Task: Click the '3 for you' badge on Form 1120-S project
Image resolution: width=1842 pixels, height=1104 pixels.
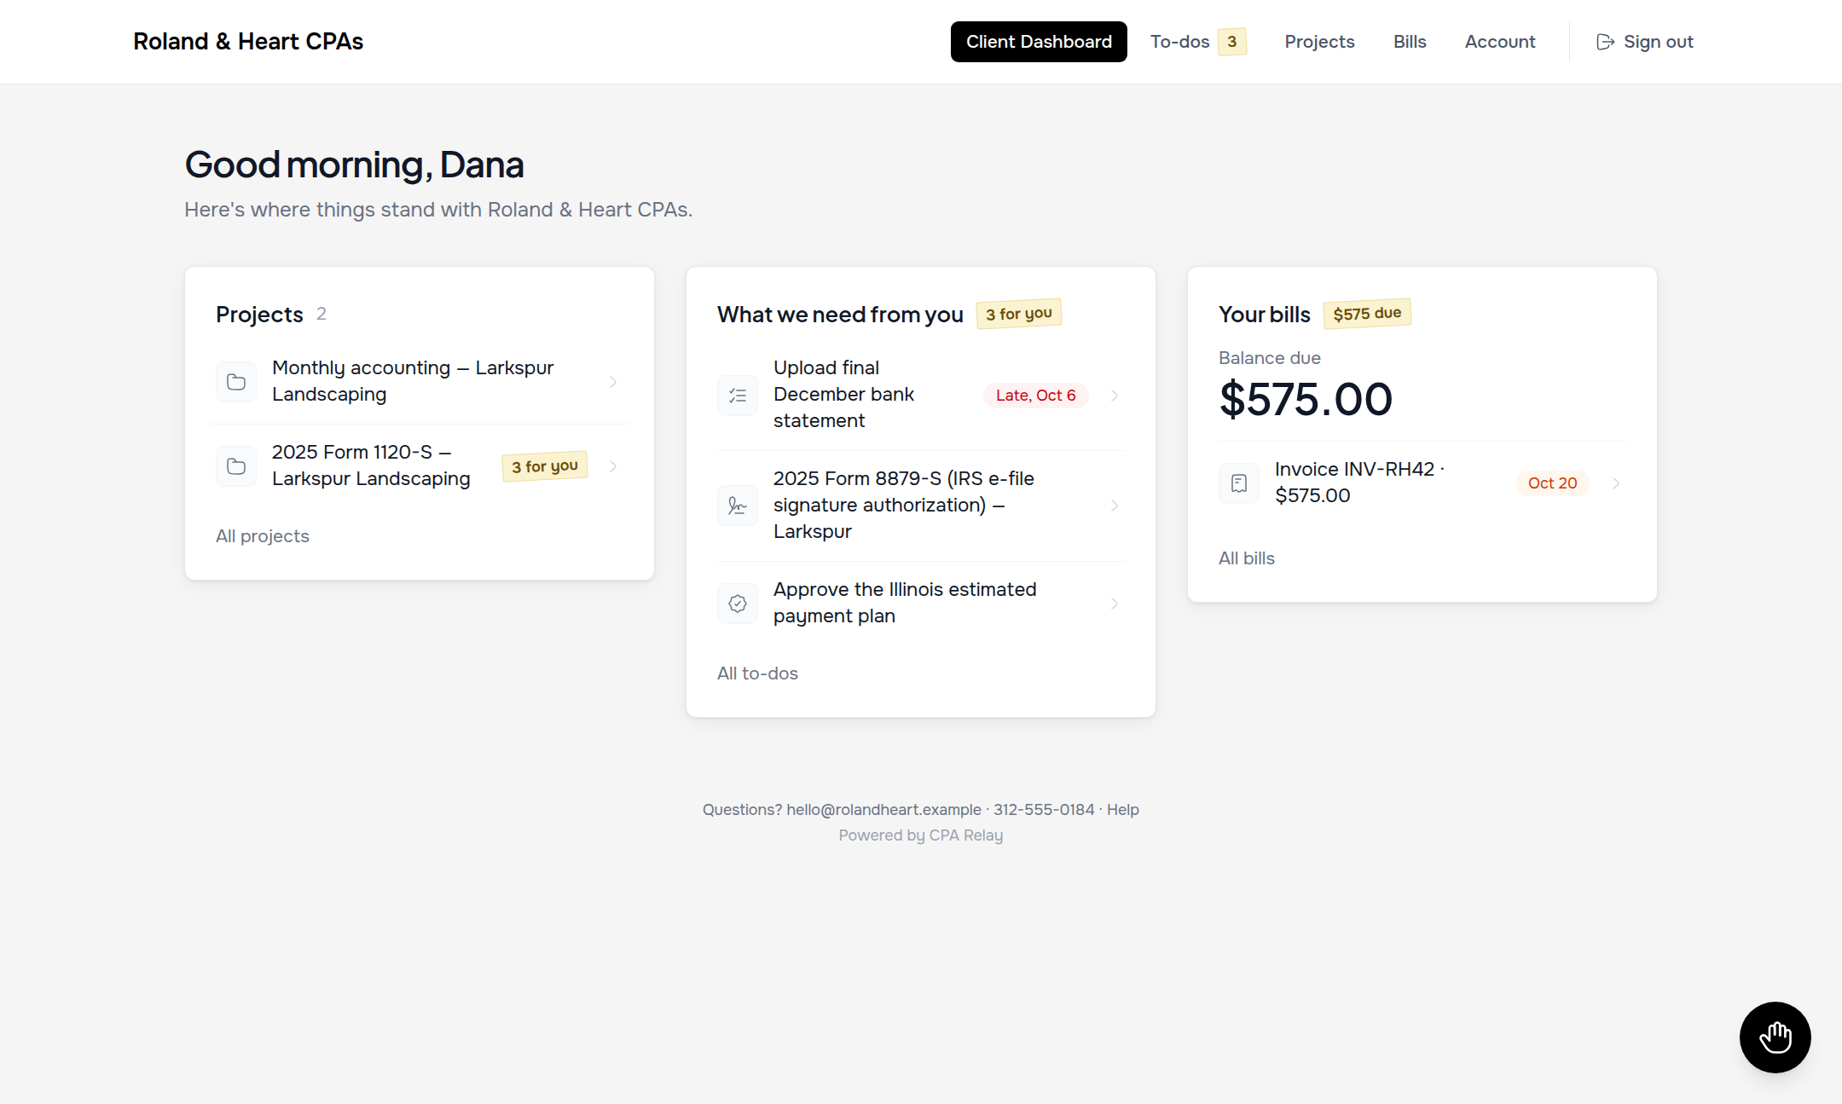Action: click(x=545, y=466)
